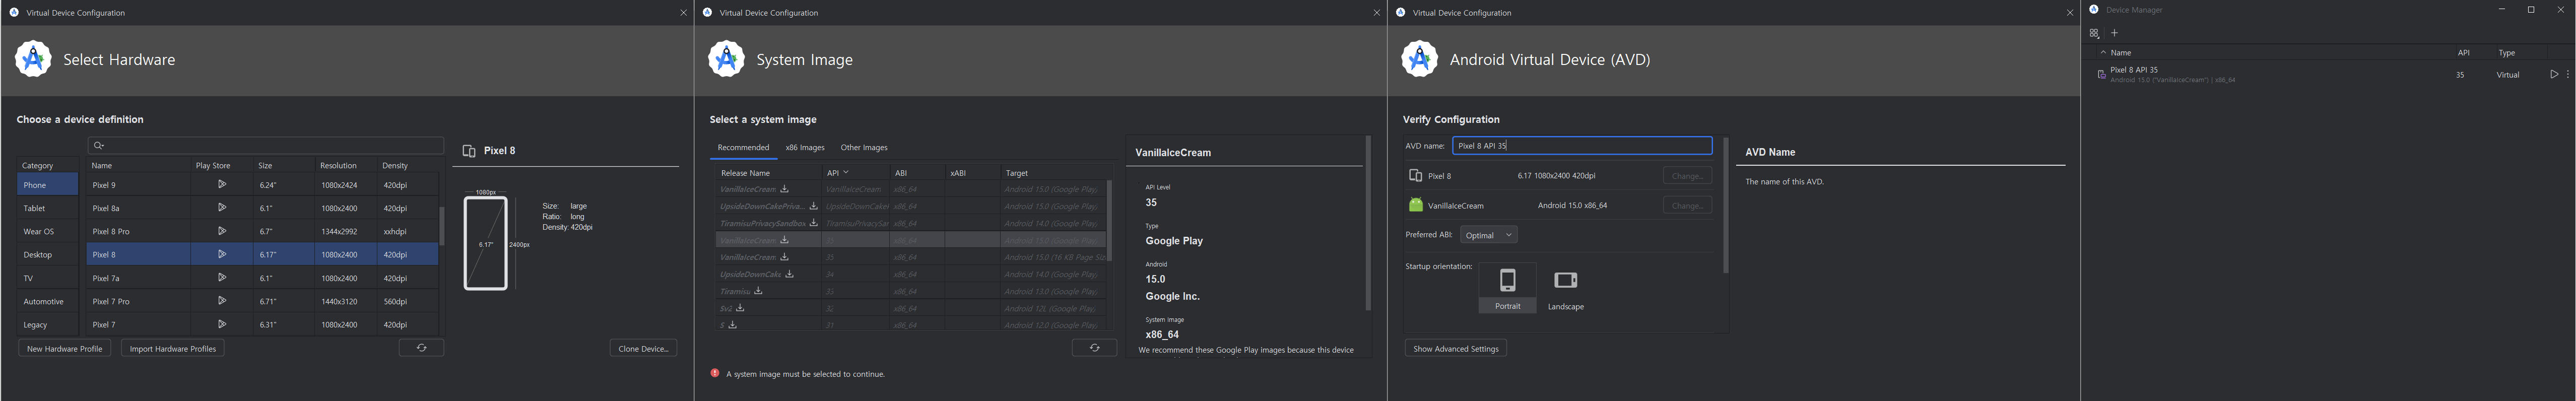Click Play Store icon for Pixel 7a row
Viewport: 2576px width, 401px height.
click(222, 278)
